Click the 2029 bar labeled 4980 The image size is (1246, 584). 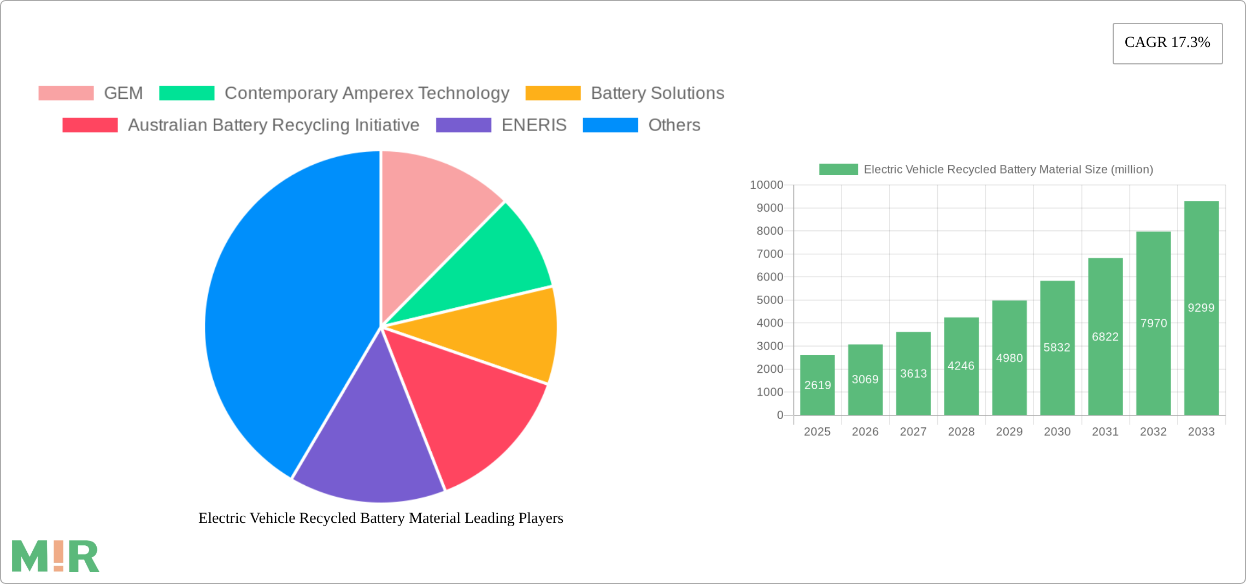1009,357
